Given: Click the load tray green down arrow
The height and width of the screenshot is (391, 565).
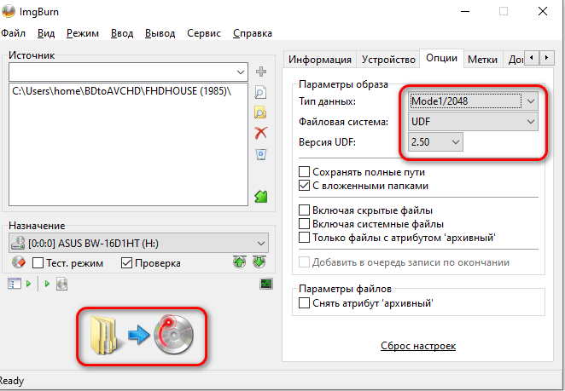Looking at the screenshot, I should 259,262.
